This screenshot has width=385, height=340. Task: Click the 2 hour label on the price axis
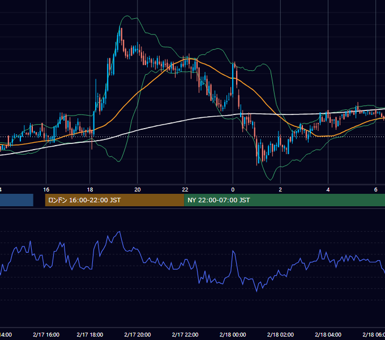coord(280,190)
